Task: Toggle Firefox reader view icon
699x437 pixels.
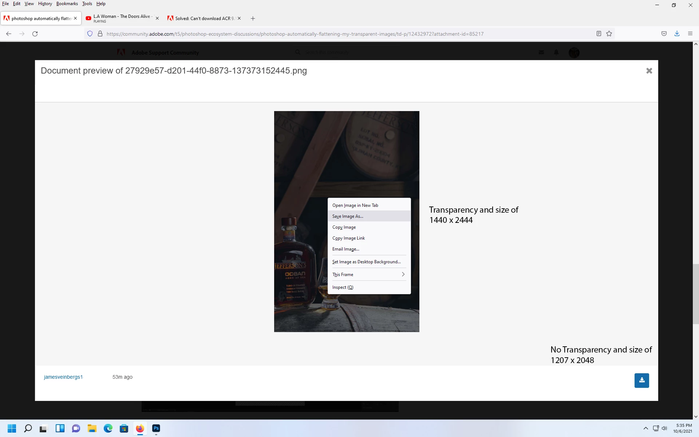Action: coord(599,34)
